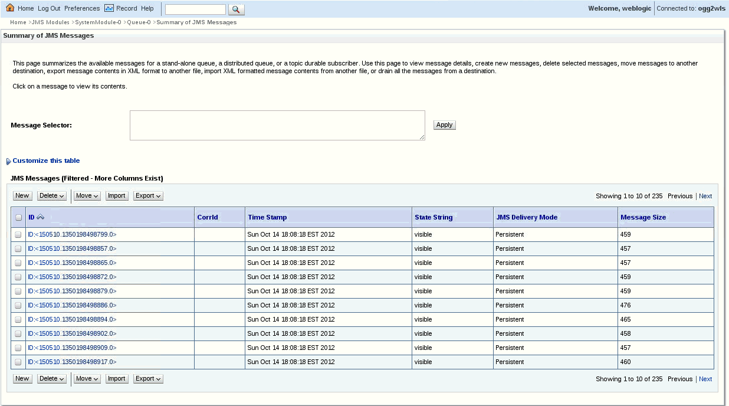Click the magnifying glass search button
The width and height of the screenshot is (729, 406).
coord(236,9)
